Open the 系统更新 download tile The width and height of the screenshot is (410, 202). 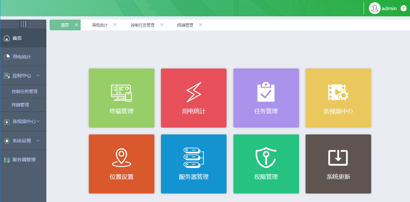(338, 164)
